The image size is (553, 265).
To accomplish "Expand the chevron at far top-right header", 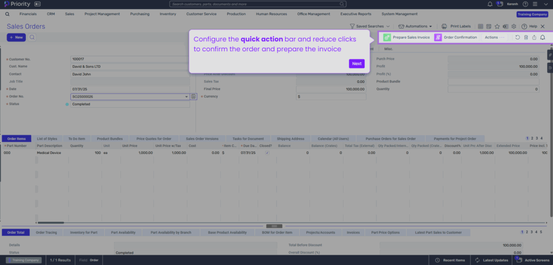I will pyautogui.click(x=545, y=4).
